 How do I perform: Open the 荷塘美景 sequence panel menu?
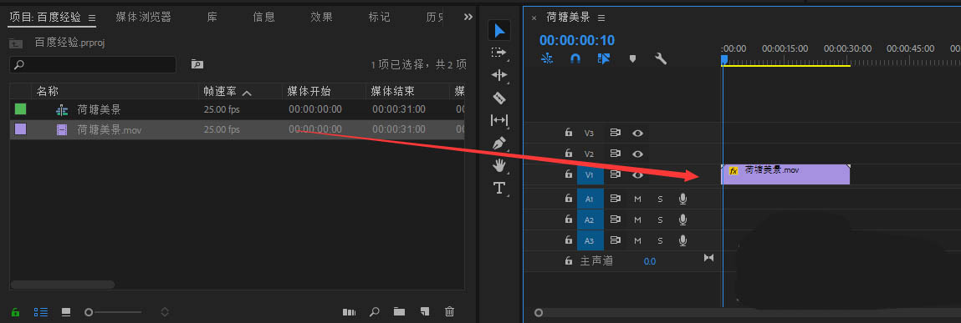coord(601,18)
